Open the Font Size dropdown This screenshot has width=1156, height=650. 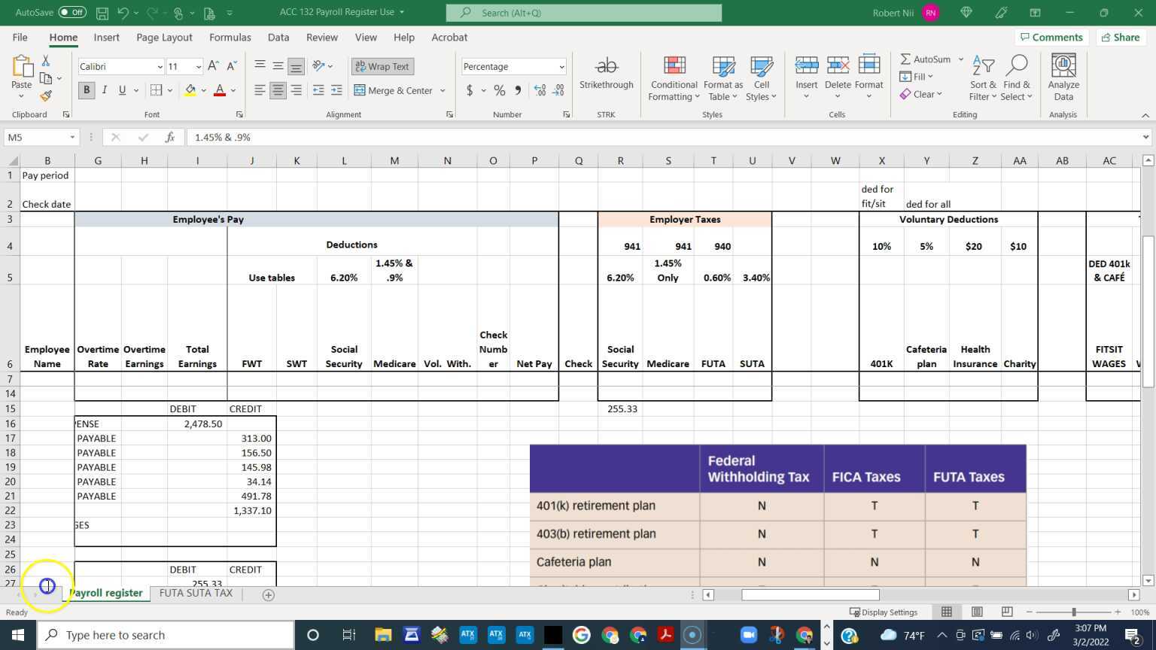coord(197,66)
